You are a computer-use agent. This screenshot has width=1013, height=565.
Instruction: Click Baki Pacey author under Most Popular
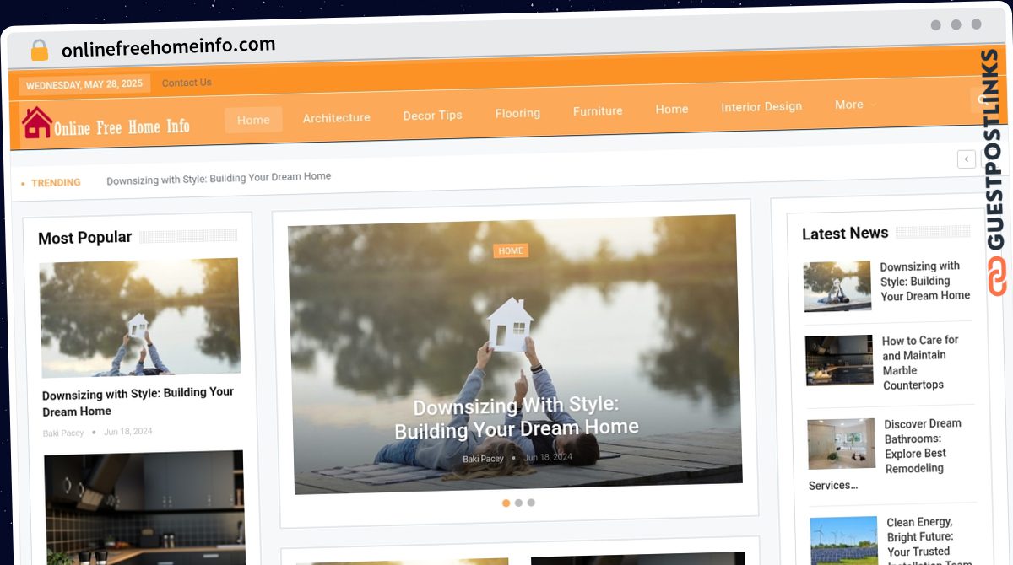[63, 433]
